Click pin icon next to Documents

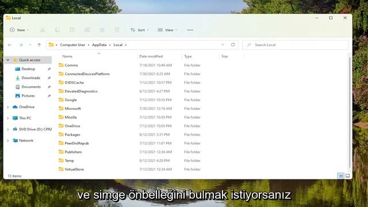point(49,87)
